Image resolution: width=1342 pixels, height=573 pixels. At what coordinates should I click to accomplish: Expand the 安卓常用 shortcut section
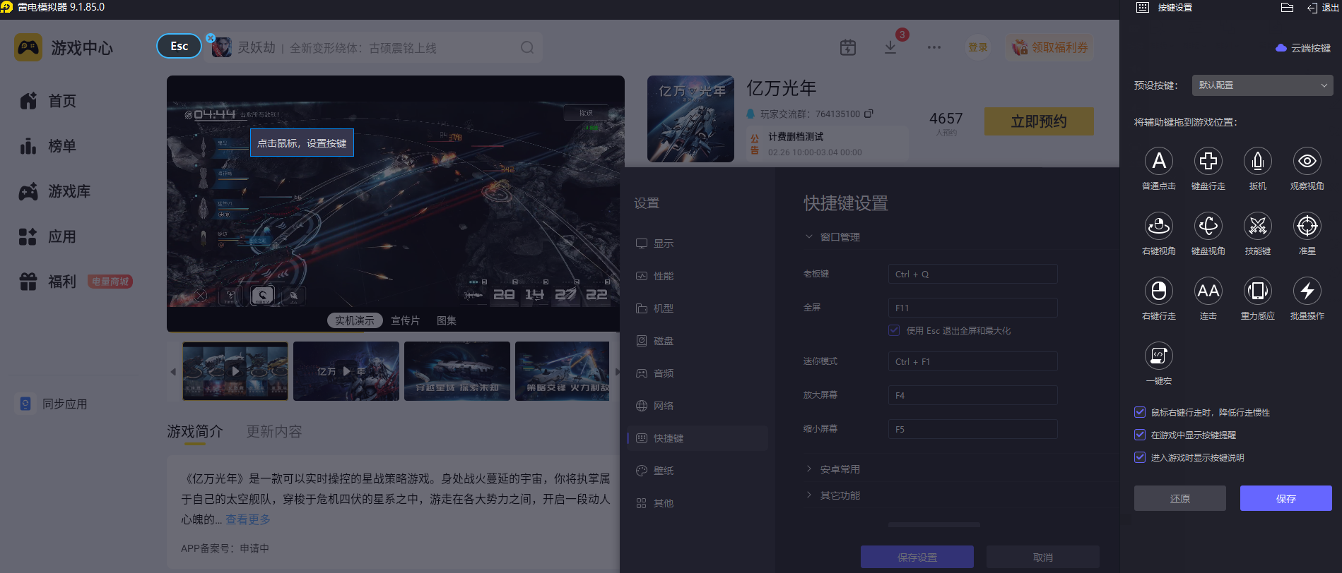coord(840,469)
